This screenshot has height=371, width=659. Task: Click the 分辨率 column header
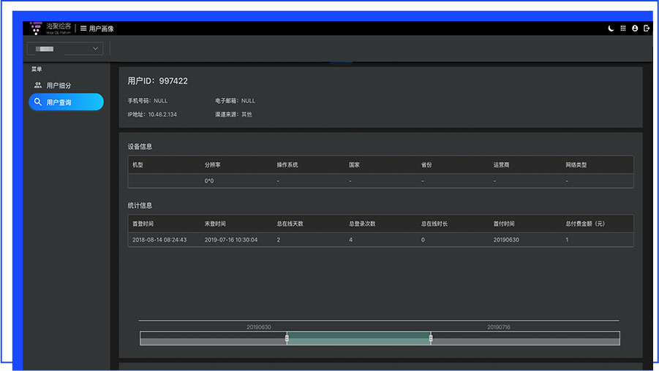(x=212, y=165)
